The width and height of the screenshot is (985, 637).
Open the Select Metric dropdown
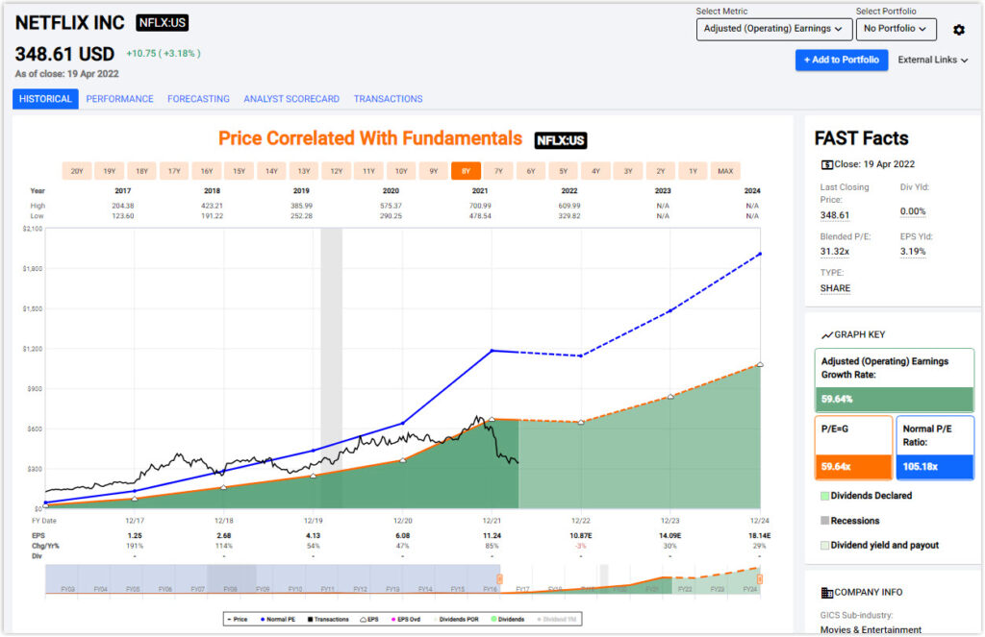coord(772,29)
